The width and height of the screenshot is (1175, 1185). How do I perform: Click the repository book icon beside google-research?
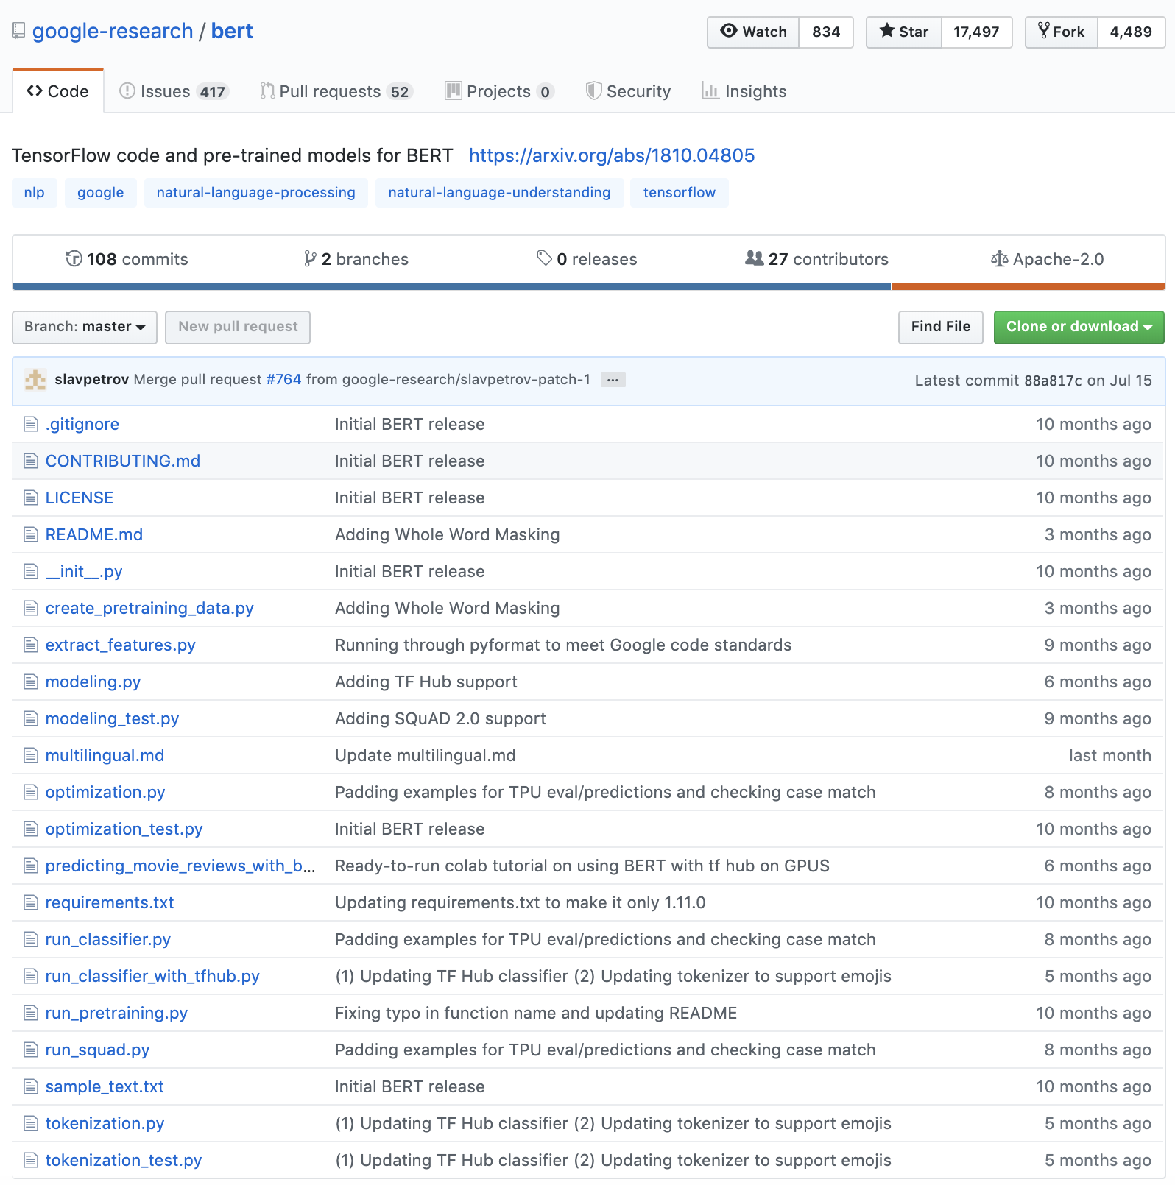coord(18,31)
